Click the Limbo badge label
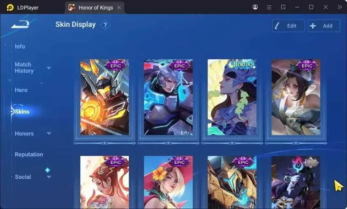This screenshot has width=347, height=209. click(311, 162)
